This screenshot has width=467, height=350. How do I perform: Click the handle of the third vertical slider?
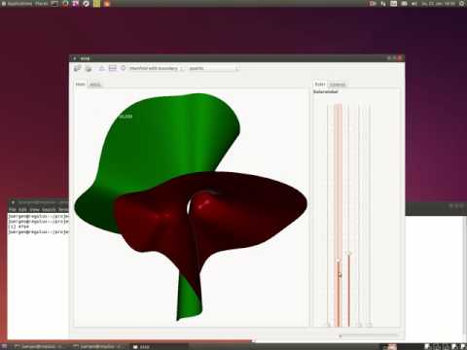tap(349, 254)
